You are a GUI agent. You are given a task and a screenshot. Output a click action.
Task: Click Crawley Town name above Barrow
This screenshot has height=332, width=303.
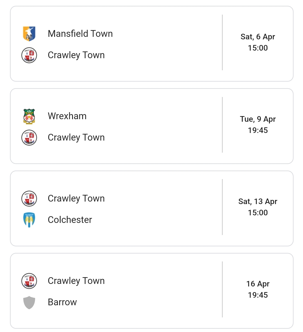pos(76,281)
